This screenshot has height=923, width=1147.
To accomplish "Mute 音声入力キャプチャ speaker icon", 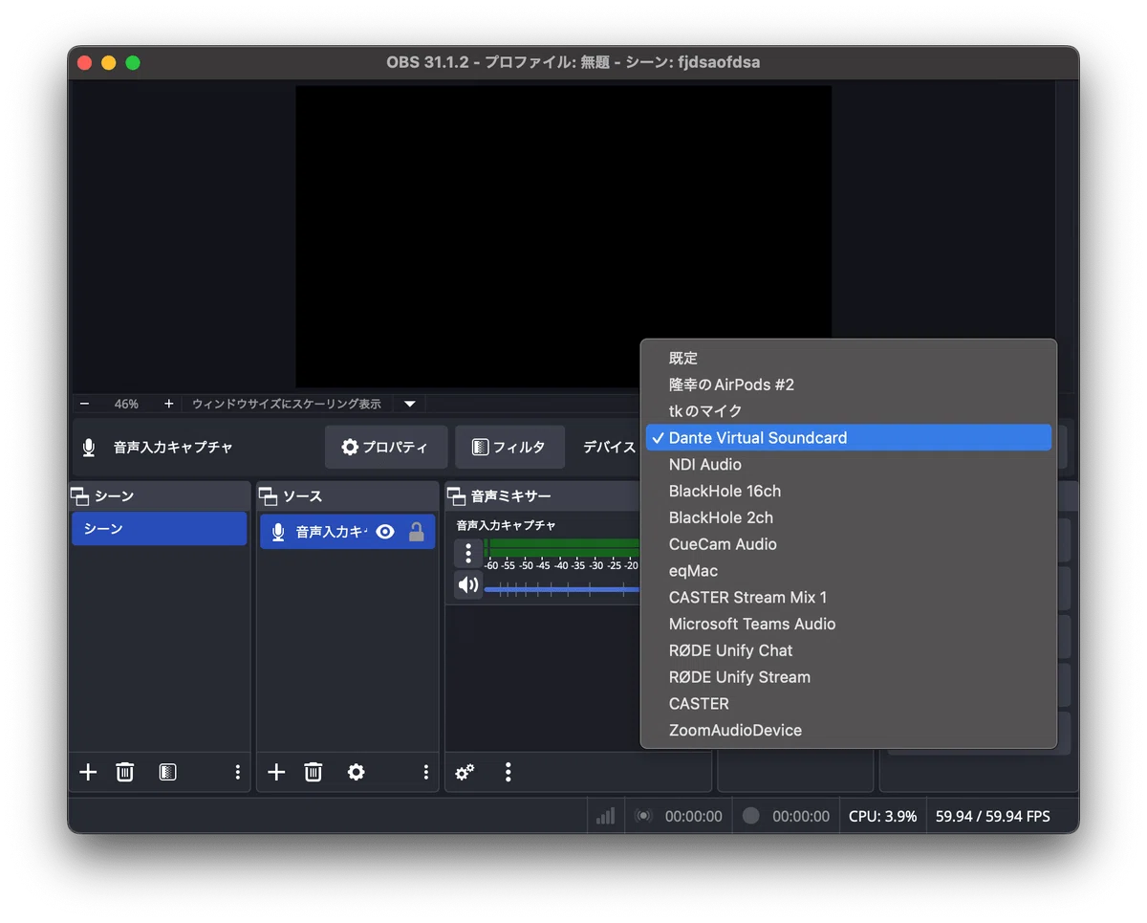I will [467, 584].
